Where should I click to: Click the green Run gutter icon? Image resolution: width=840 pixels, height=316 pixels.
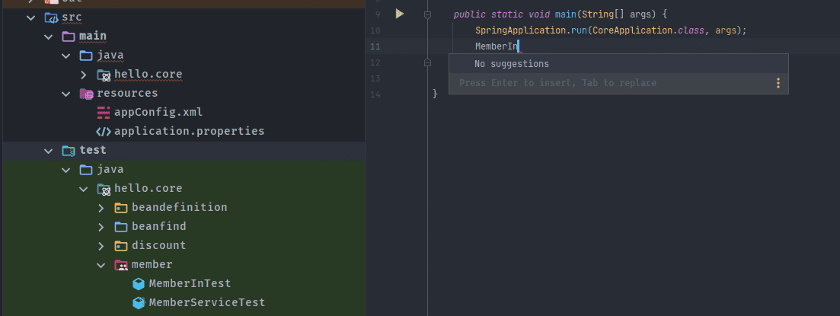[399, 14]
